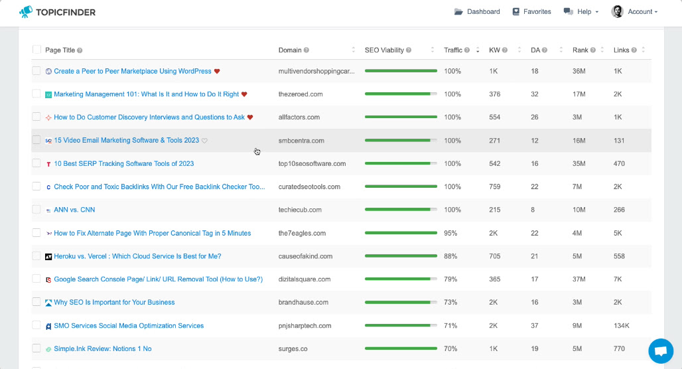Check the SMO Services row
The image size is (682, 369).
click(x=36, y=325)
